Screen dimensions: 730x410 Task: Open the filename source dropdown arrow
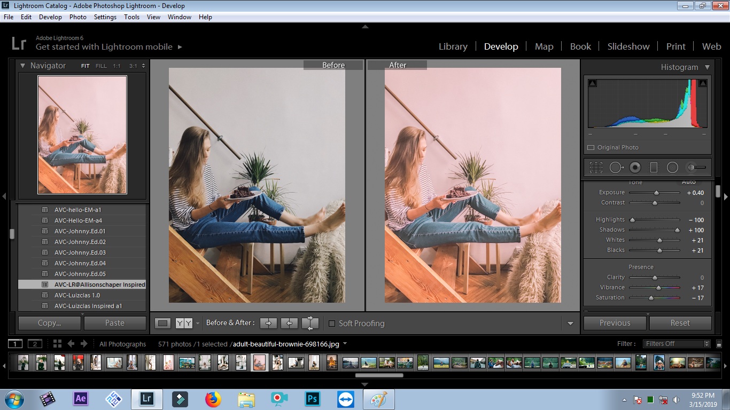(x=345, y=344)
